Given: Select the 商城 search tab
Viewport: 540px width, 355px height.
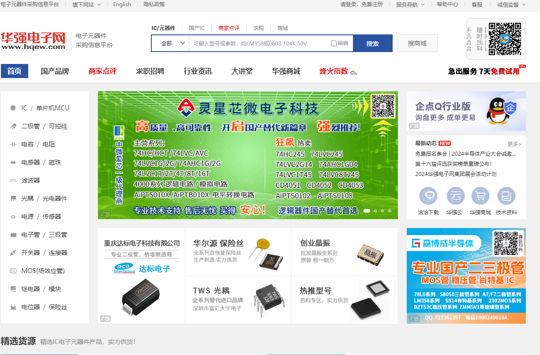Looking at the screenshot, I should pyautogui.click(x=283, y=28).
